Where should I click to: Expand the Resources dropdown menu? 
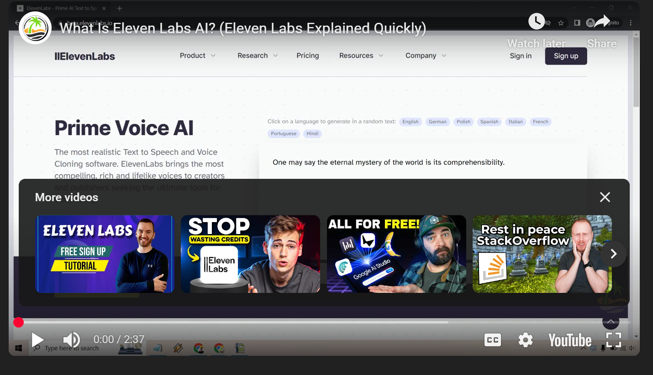(361, 56)
